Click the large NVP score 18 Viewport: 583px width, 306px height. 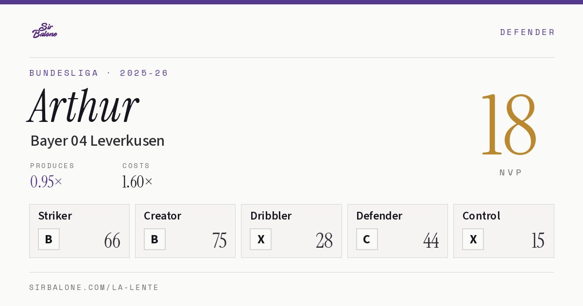click(x=509, y=125)
